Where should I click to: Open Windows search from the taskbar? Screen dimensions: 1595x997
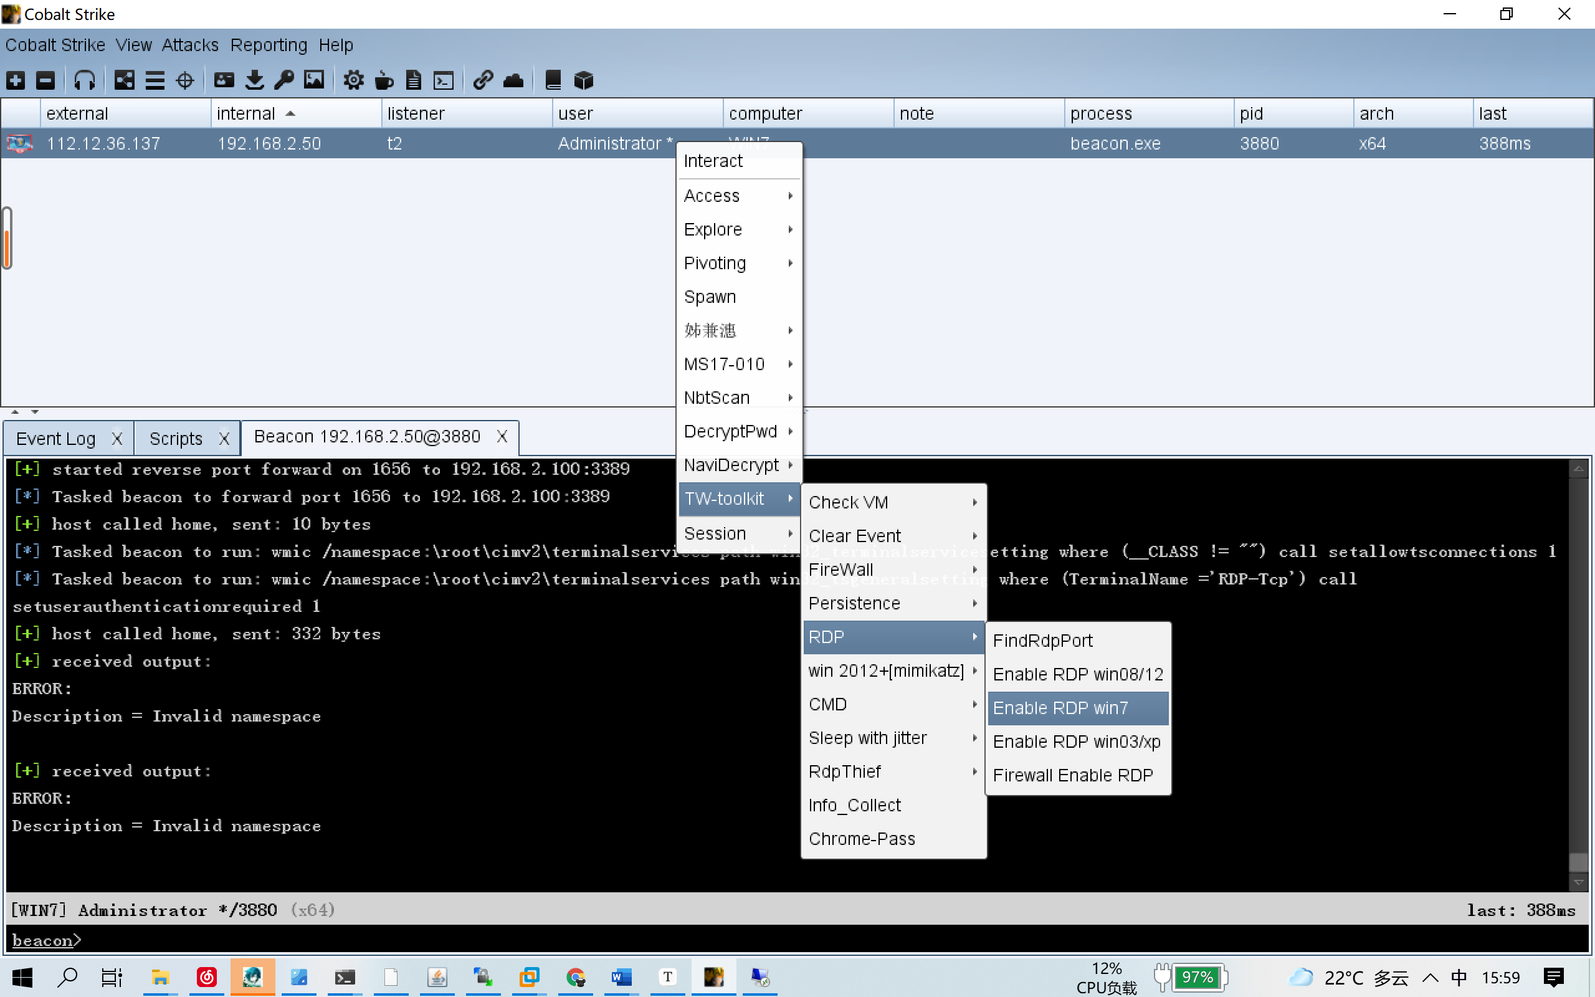click(x=67, y=977)
